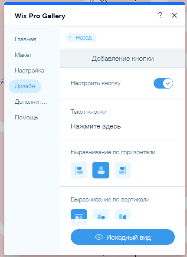Select the Дизайн tab

pos(25,86)
